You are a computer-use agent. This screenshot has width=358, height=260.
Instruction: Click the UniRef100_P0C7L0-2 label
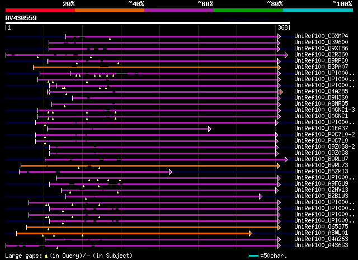click(x=324, y=134)
